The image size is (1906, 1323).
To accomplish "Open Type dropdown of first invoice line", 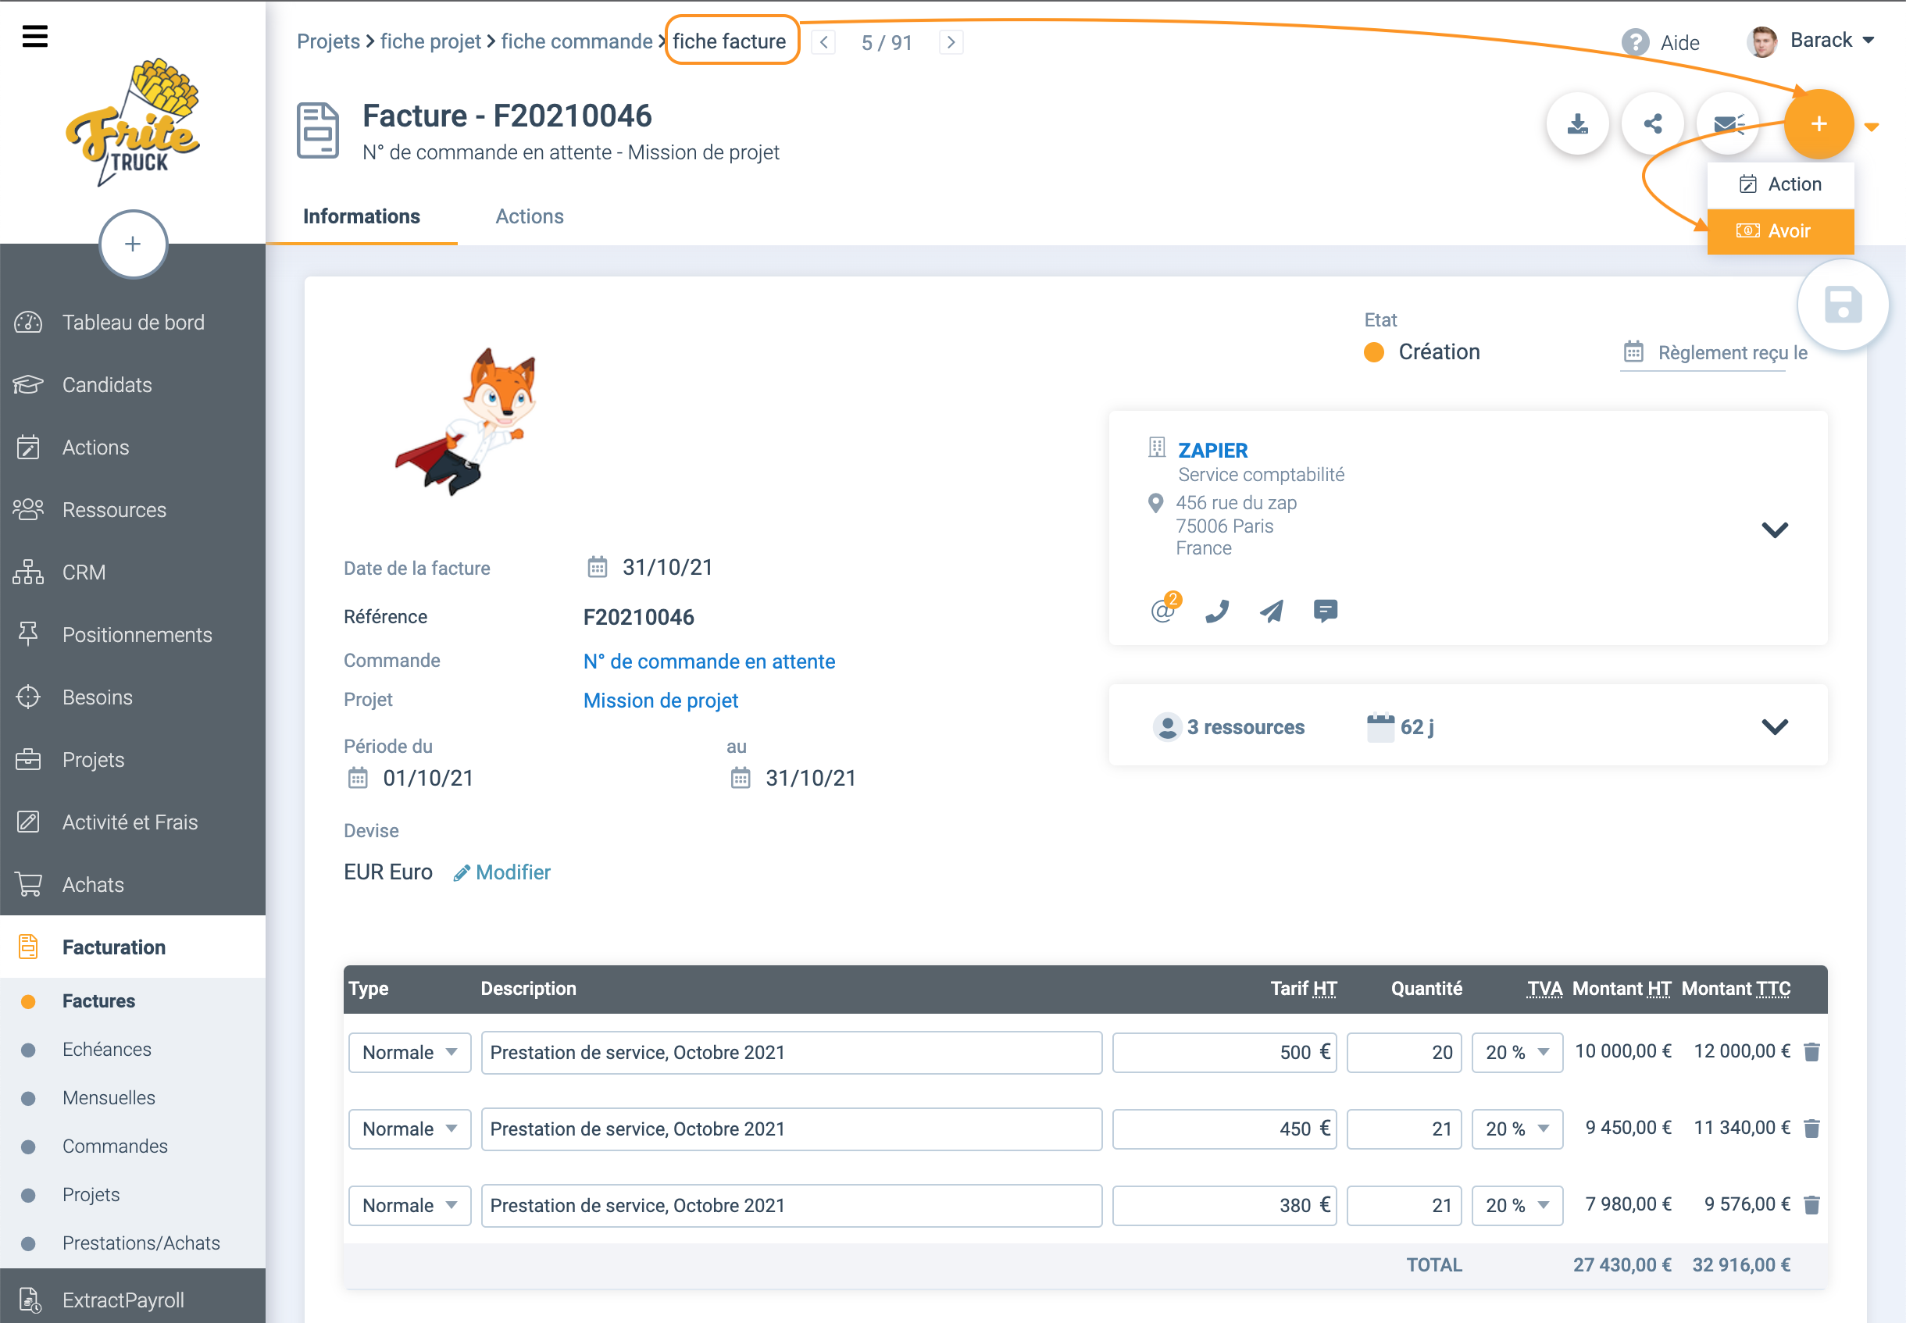I will pos(409,1052).
